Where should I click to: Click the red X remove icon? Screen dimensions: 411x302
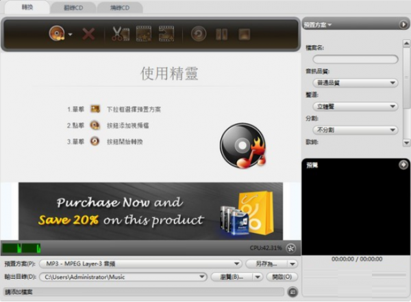click(88, 34)
